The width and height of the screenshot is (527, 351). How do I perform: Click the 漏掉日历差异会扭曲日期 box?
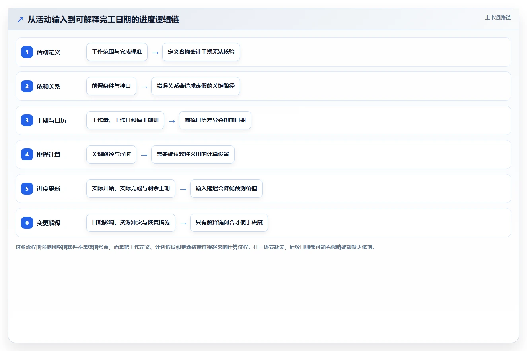pyautogui.click(x=215, y=120)
